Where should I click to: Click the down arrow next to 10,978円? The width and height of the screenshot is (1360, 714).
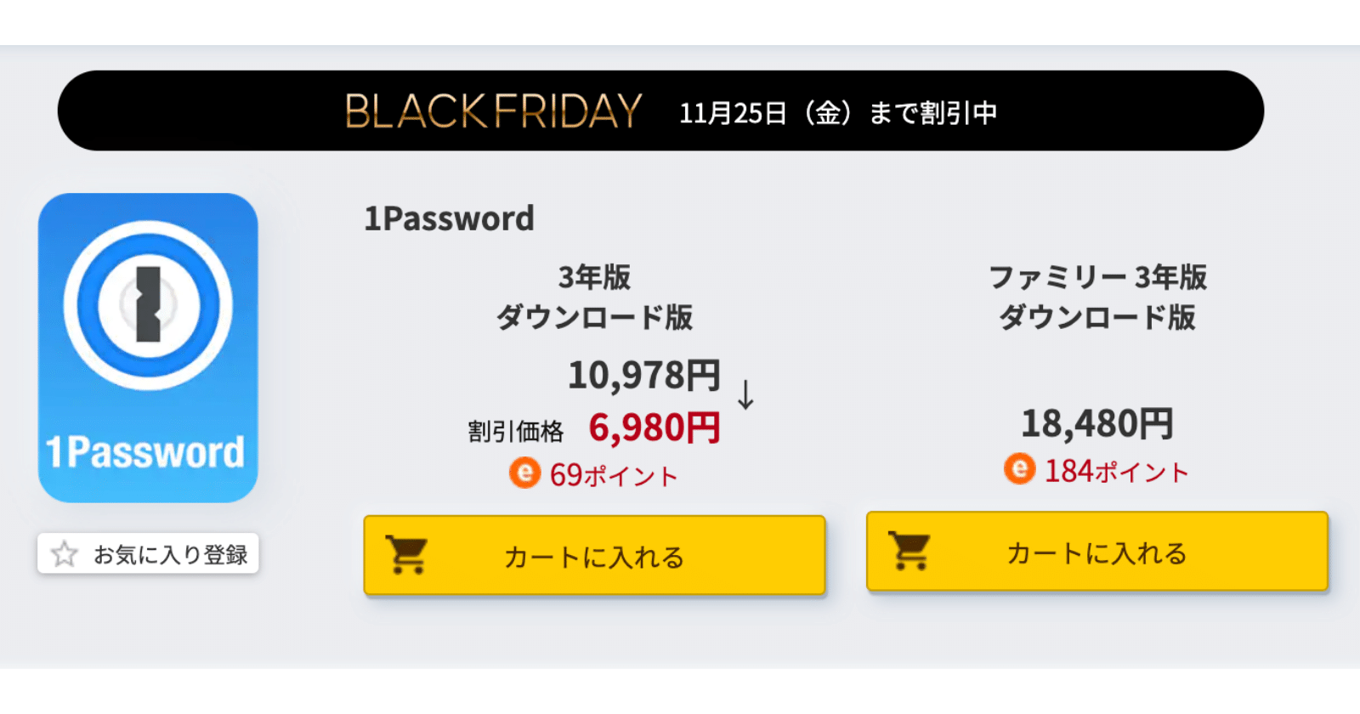tap(745, 394)
